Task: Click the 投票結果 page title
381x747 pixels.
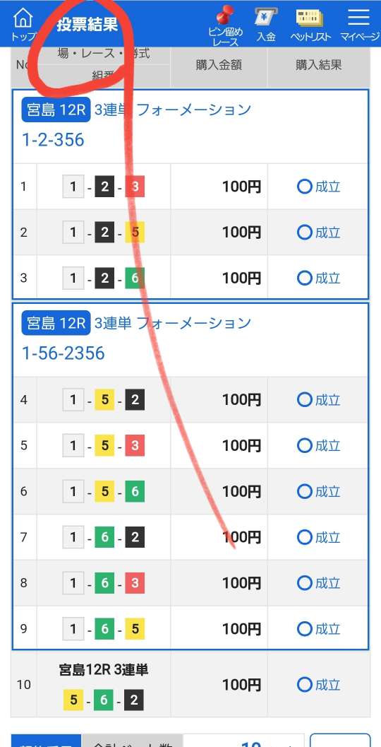Action: pyautogui.click(x=87, y=25)
